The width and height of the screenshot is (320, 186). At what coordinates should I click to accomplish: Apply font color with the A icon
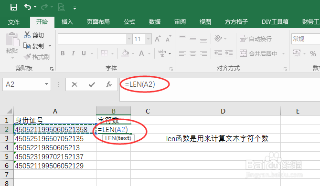pyautogui.click(x=141, y=53)
